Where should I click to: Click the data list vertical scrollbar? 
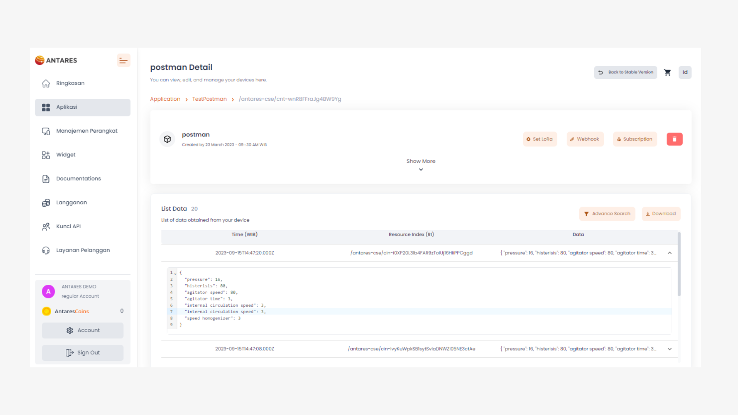click(679, 264)
